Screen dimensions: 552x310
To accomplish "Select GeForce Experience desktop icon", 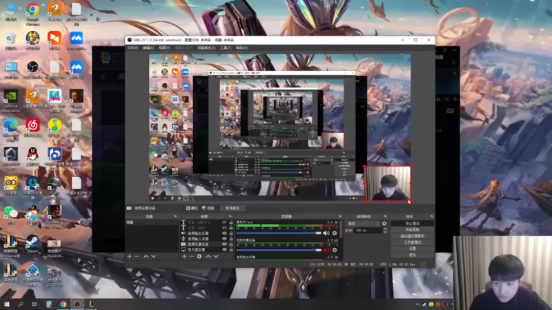I will 10,101.
